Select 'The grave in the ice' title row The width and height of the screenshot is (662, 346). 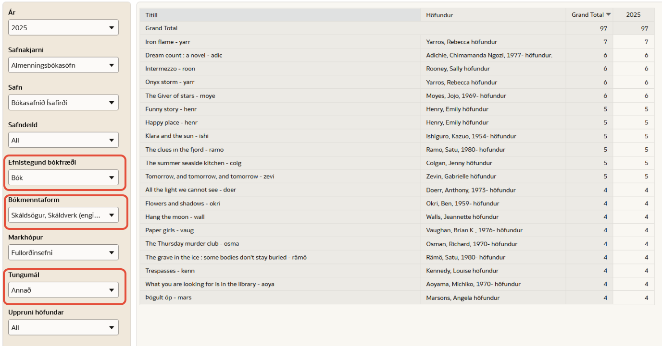(226, 257)
